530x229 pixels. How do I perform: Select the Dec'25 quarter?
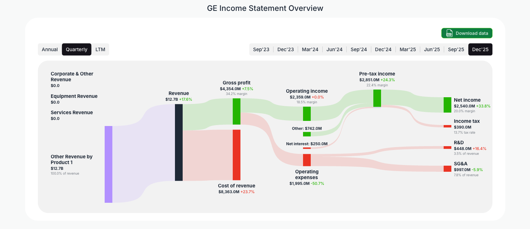[x=480, y=49]
